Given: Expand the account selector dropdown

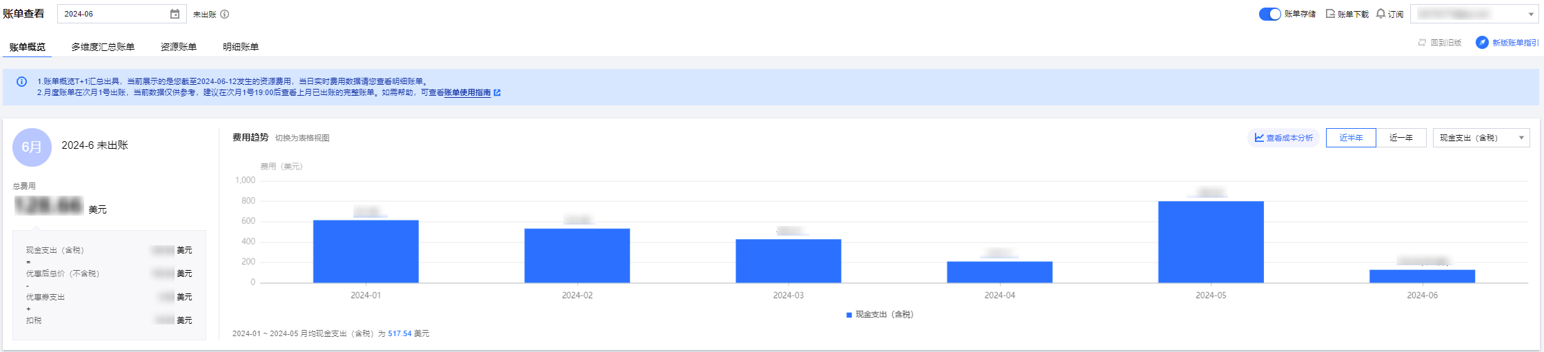Looking at the screenshot, I should tap(1476, 14).
